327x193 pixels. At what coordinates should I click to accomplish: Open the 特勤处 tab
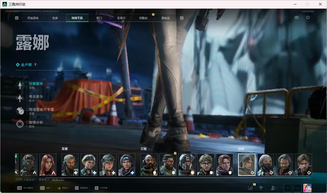point(143,18)
